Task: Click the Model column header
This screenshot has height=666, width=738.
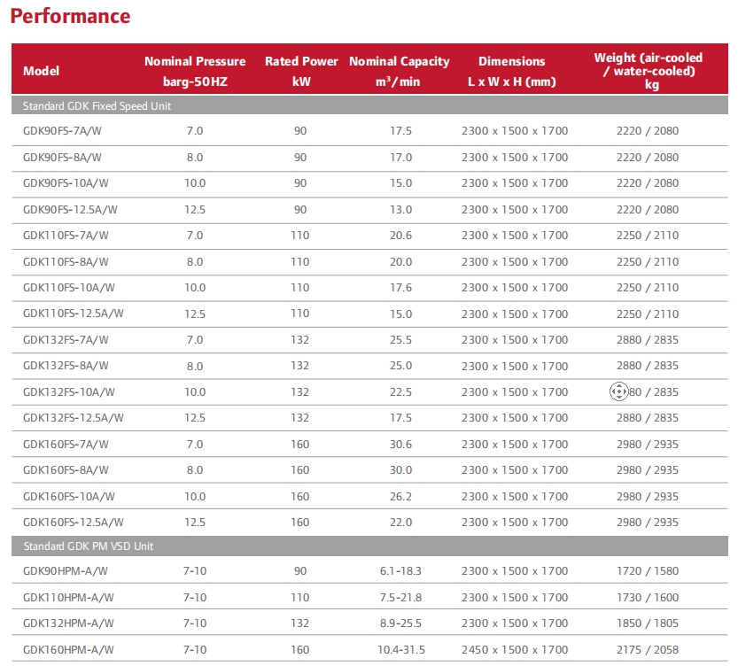Action: 41,71
